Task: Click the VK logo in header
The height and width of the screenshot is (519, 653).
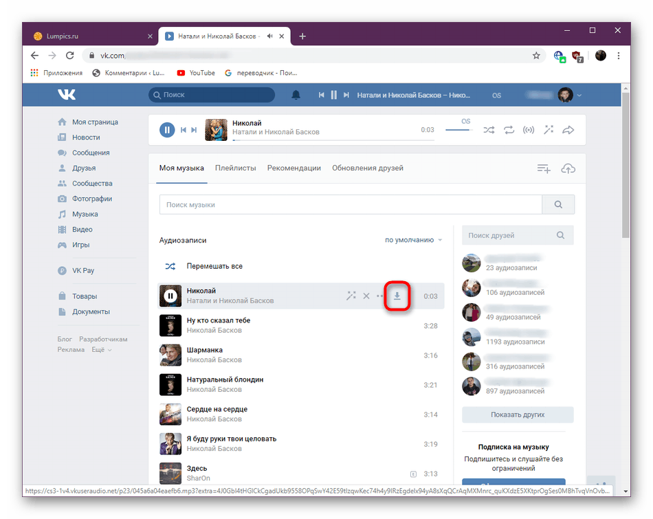Action: tap(67, 95)
